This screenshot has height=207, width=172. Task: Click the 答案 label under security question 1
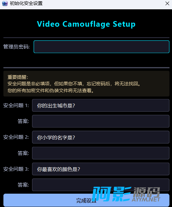click(x=23, y=121)
